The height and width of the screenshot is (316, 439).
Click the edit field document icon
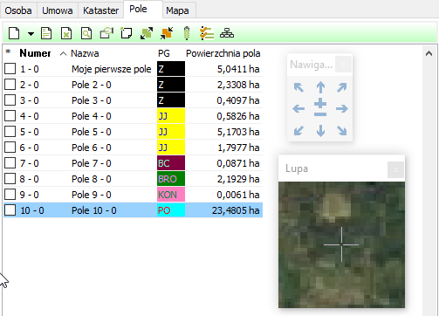coord(46,33)
